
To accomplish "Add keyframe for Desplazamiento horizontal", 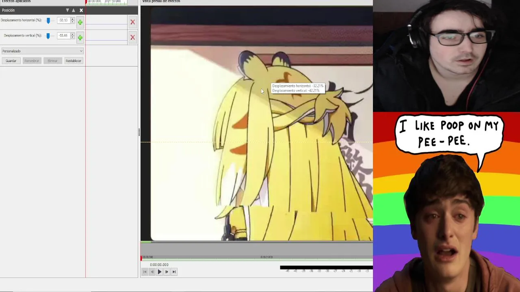I will pyautogui.click(x=80, y=22).
